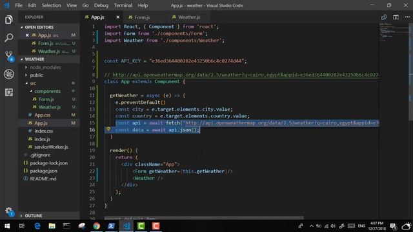Split the editor to the right
Screen dimensions: 413x232
pos(396,17)
